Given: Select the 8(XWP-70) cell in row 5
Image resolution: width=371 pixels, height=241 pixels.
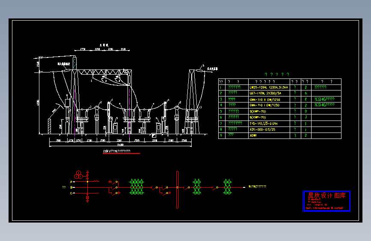Looking at the screenshot, I should (269, 111).
